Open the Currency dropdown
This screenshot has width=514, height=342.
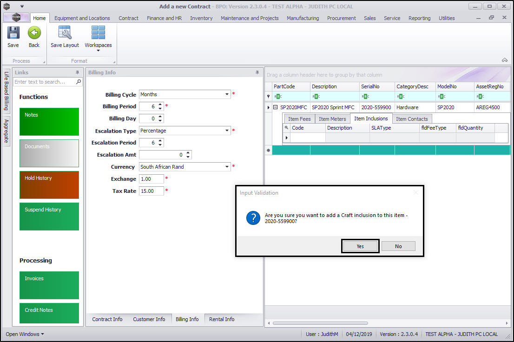point(227,167)
